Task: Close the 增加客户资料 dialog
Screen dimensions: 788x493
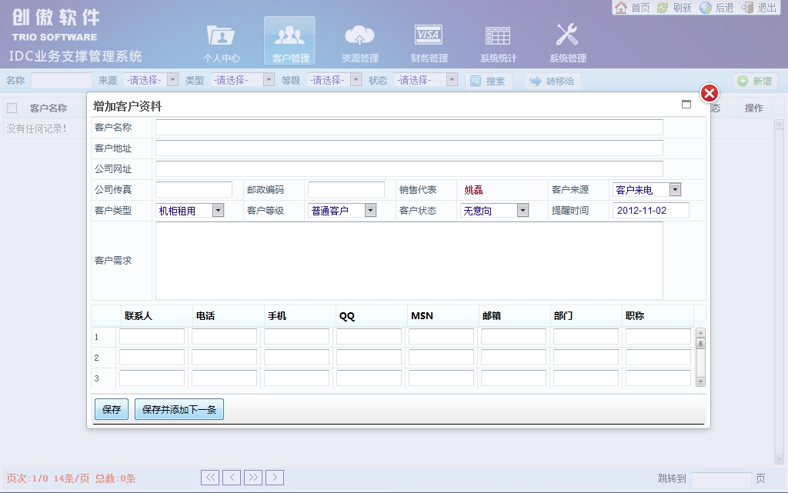Action: click(709, 93)
